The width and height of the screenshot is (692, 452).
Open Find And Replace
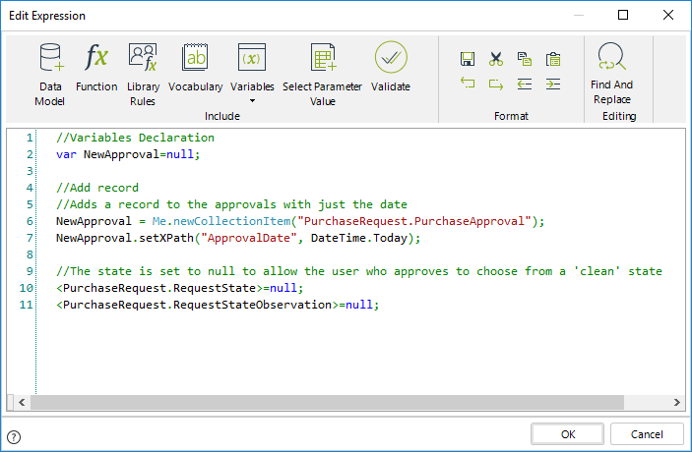coord(611,73)
